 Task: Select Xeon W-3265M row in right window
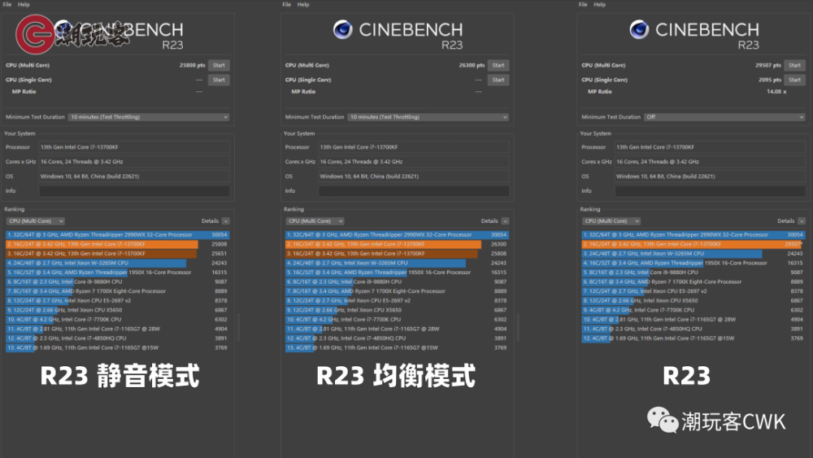(x=693, y=254)
